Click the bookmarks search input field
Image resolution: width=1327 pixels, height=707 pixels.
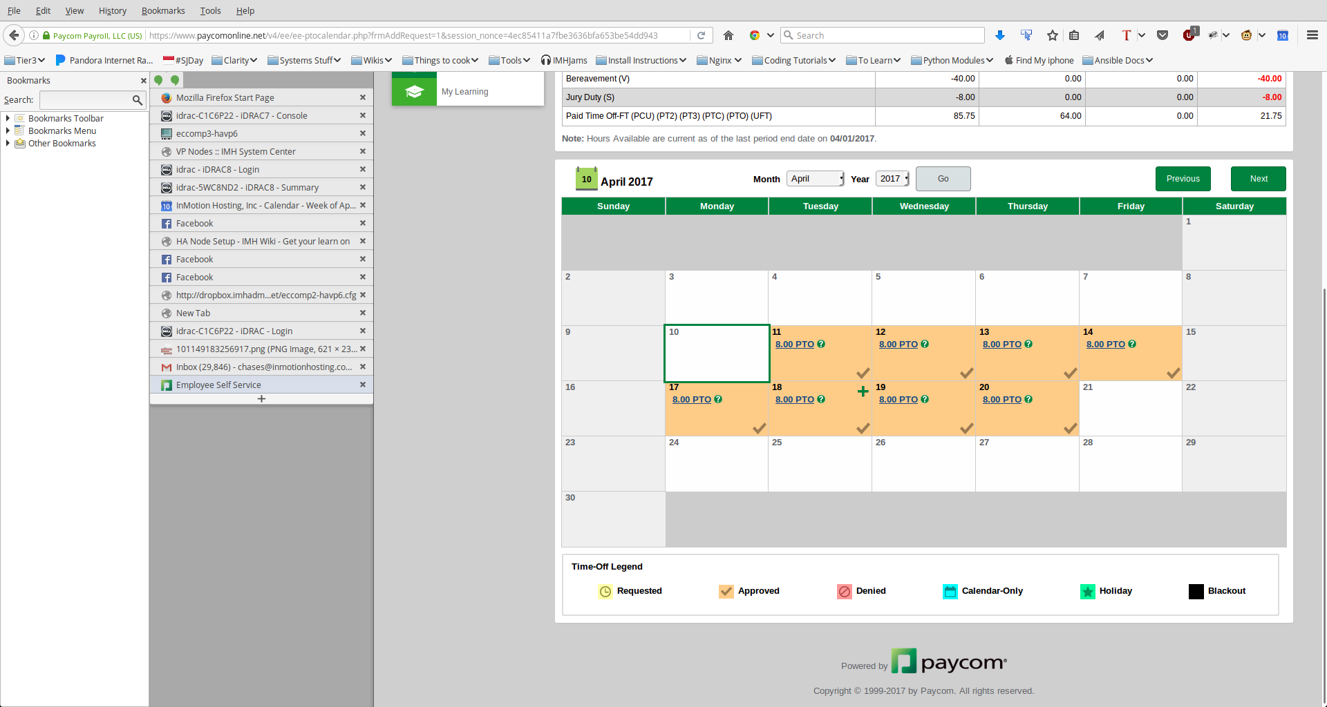(x=86, y=100)
